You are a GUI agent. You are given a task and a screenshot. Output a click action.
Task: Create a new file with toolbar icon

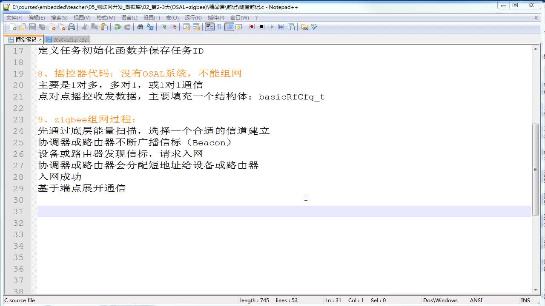[13, 27]
